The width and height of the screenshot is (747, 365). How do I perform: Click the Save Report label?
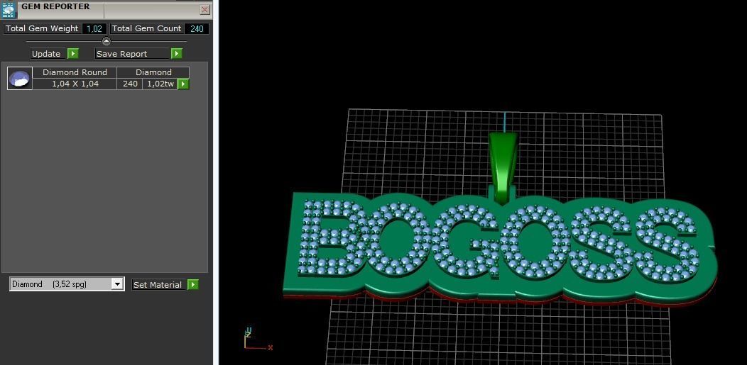pos(122,54)
